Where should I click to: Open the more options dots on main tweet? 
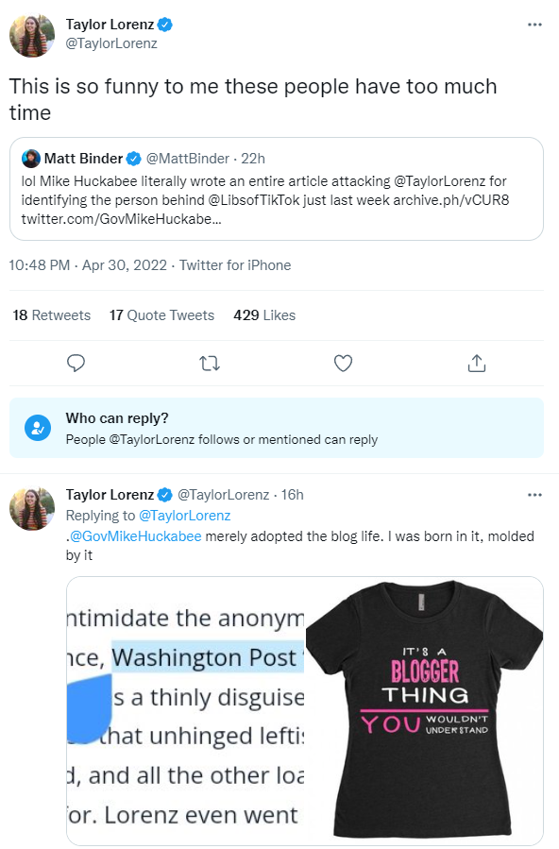pos(534,25)
